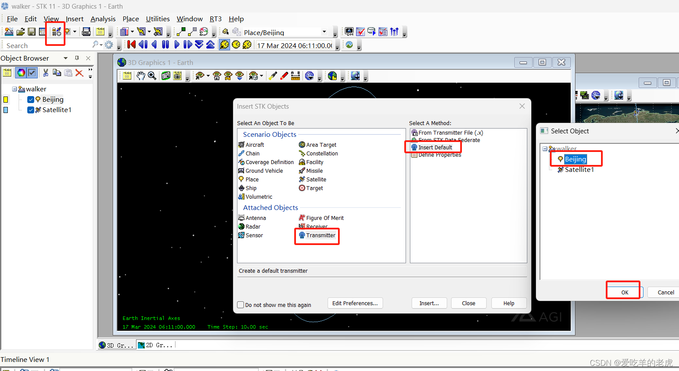The height and width of the screenshot is (371, 679).
Task: Click the Home View icon in 3D toolbar
Action: (x=217, y=76)
